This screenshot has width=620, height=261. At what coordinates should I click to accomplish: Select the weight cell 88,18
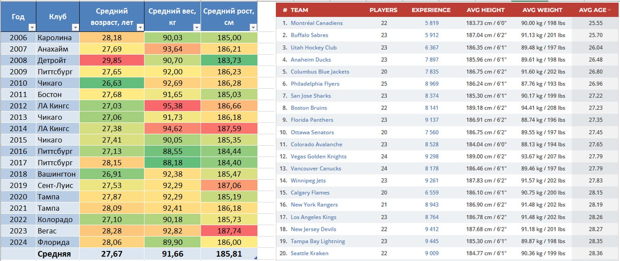click(173, 163)
